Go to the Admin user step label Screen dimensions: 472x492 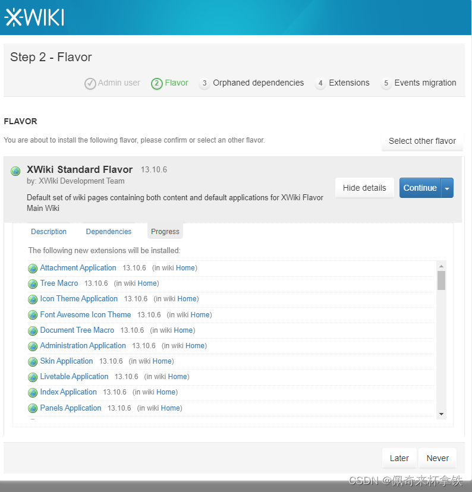pyautogui.click(x=119, y=83)
